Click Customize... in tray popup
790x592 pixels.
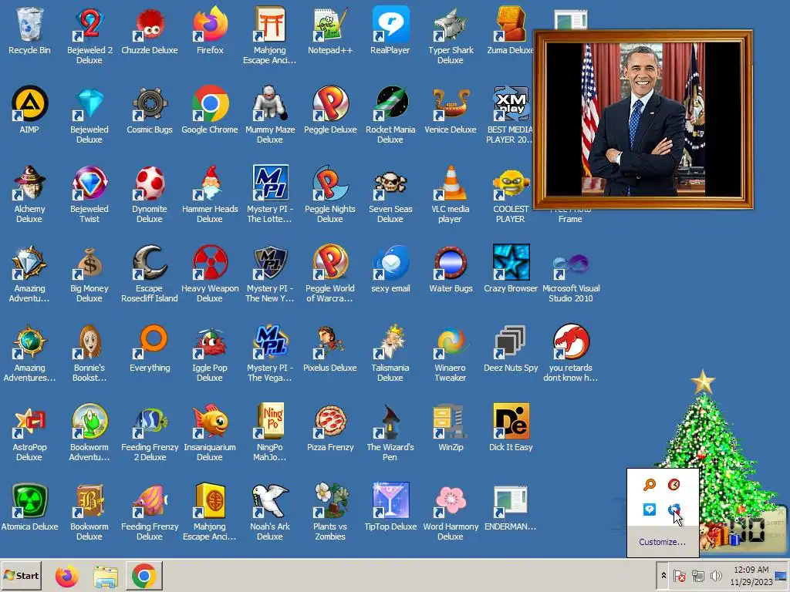(x=662, y=542)
